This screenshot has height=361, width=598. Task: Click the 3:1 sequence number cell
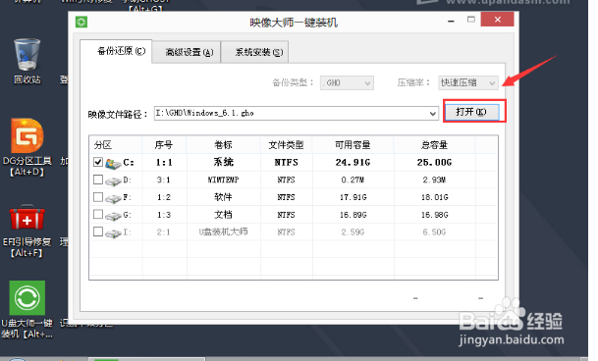pos(164,180)
